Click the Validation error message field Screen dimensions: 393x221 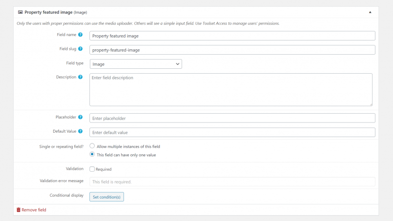pyautogui.click(x=232, y=181)
